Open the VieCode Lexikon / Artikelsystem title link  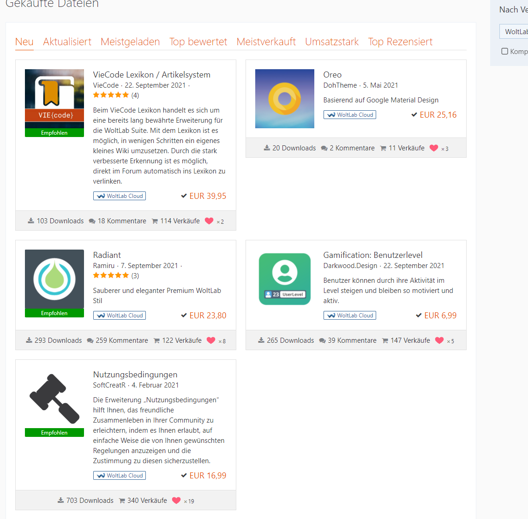[151, 75]
